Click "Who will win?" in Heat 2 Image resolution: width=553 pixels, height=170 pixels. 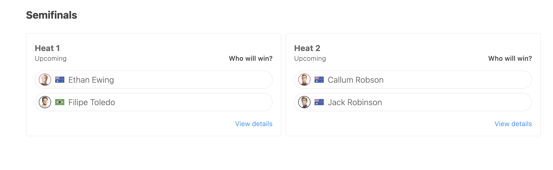point(510,58)
